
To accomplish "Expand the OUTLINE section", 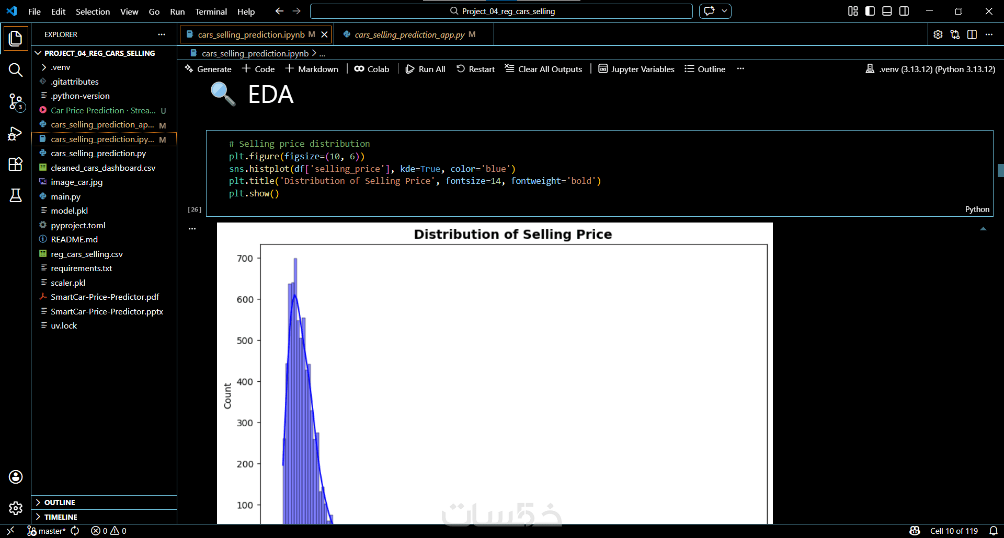I will click(60, 502).
